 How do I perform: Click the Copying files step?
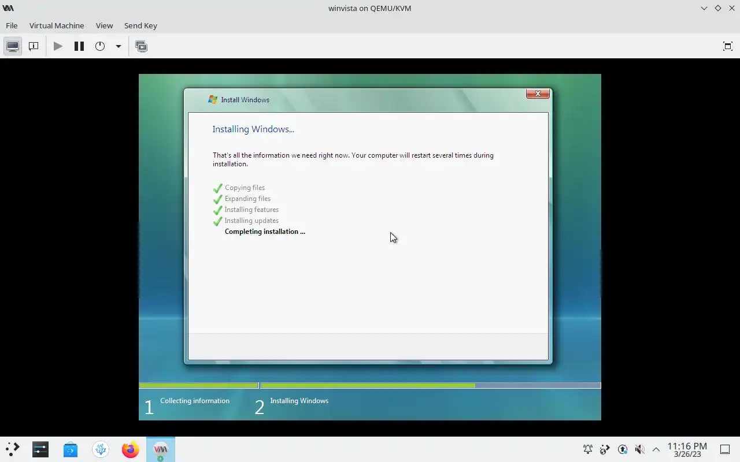tap(245, 188)
